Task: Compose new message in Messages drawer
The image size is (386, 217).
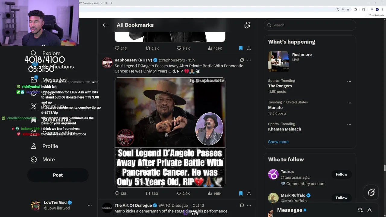Action: coord(360,210)
